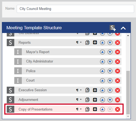Screen dimensions: 136x121
Task: Select the Mayor's Report item
Action: tap(68, 52)
